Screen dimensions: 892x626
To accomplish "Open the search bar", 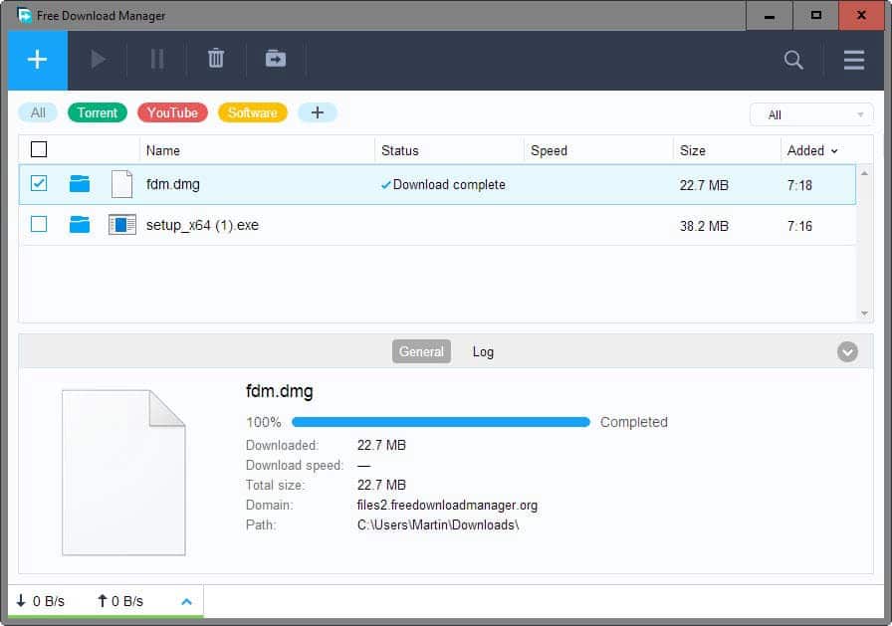I will 793,60.
